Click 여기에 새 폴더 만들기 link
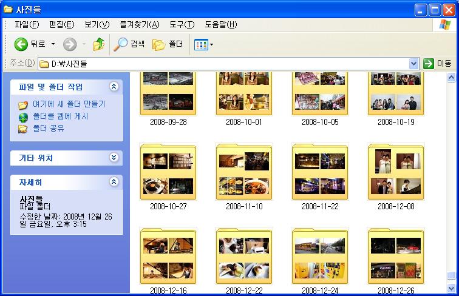Viewport: 459px width, 296px height. click(69, 104)
